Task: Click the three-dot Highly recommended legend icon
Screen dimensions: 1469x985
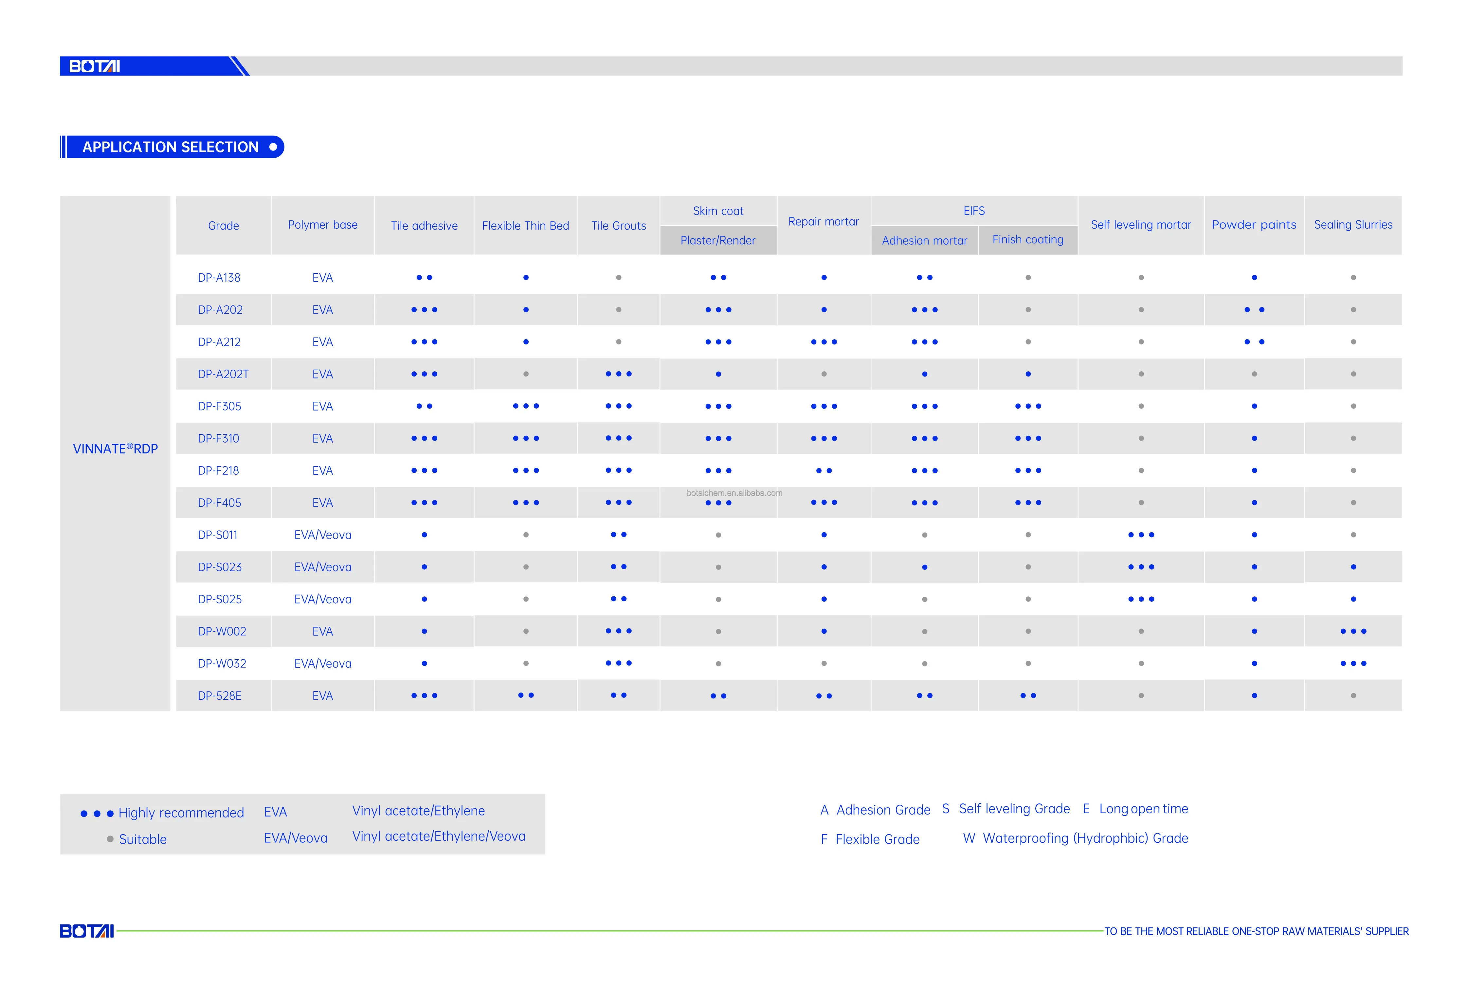Action: [x=97, y=814]
